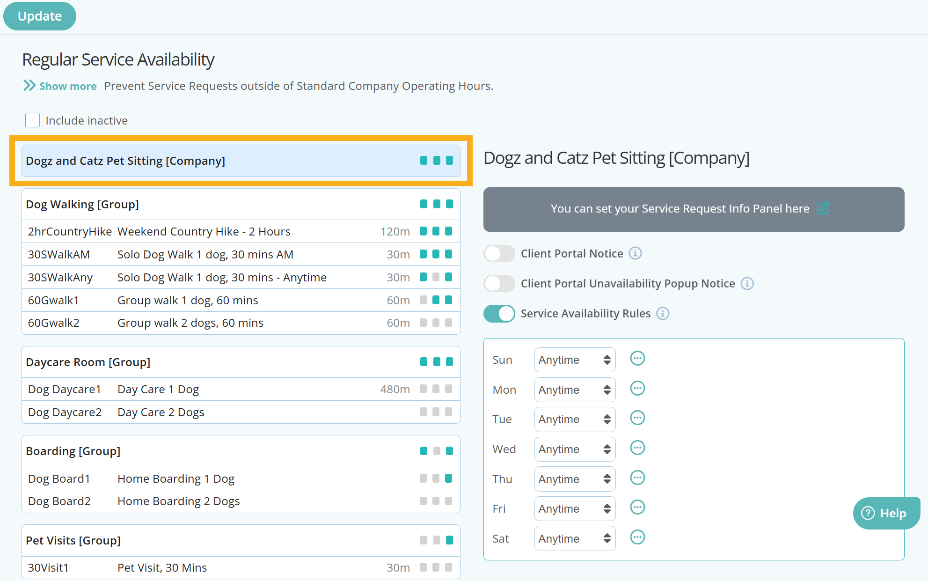Click the teal last indicator on Pet Visits group
Viewport: 928px width, 581px height.
pos(449,540)
